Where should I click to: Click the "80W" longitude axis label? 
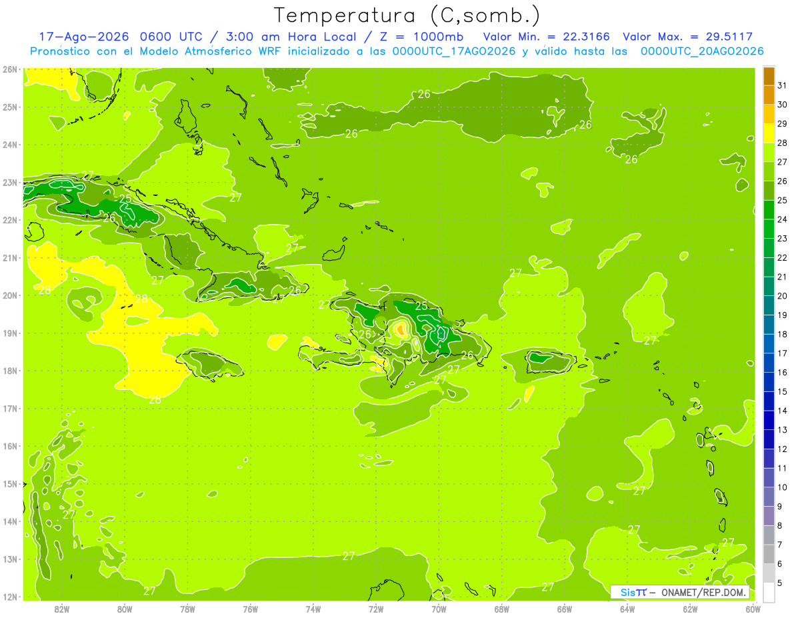click(125, 609)
